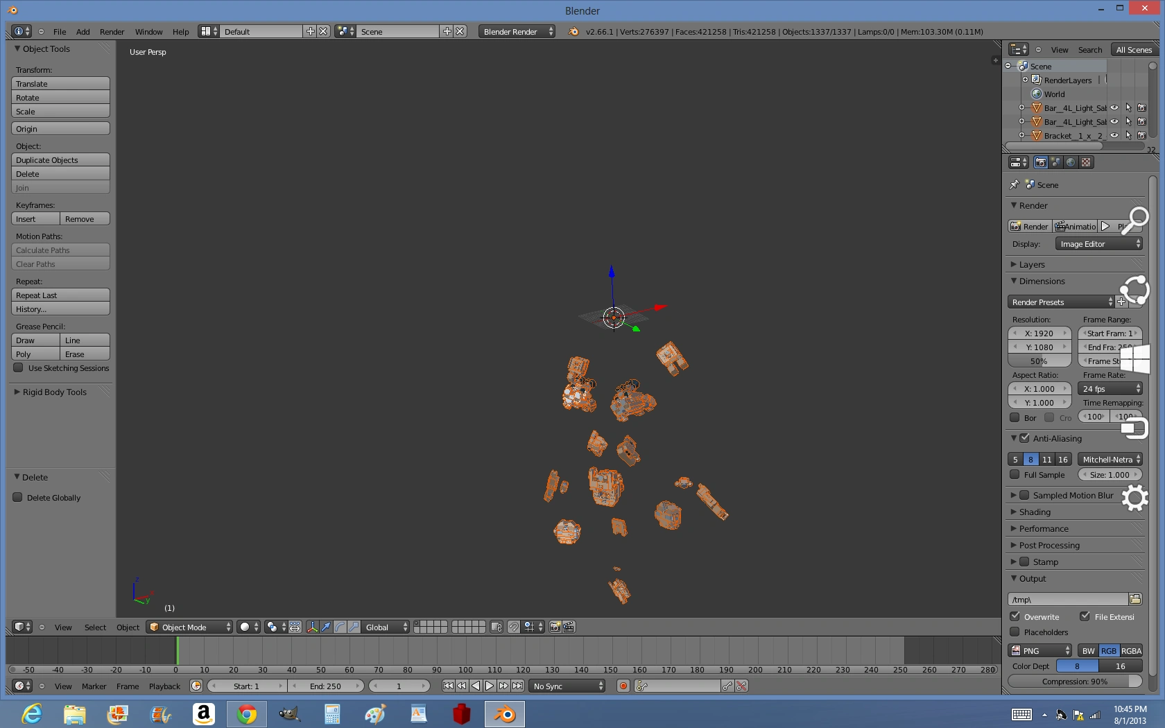Viewport: 1165px width, 728px height.
Task: Click Insert keyframe button
Action: coord(36,218)
